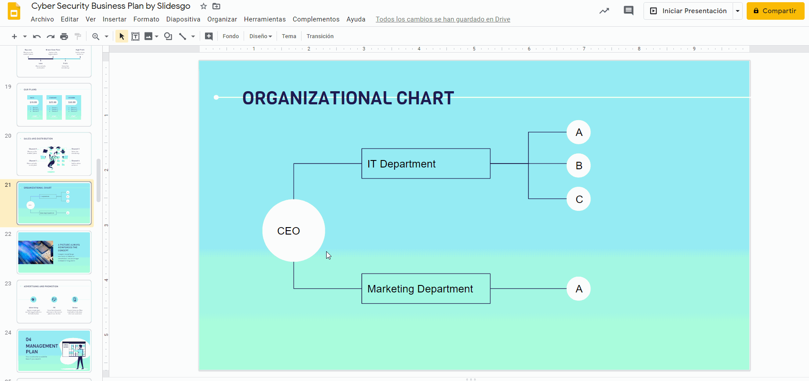Screen dimensions: 809x381
Task: Open the Complementos menu
Action: [x=316, y=19]
